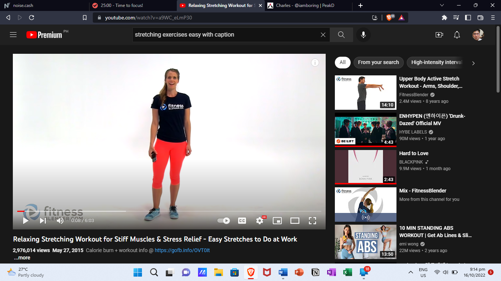This screenshot has width=501, height=281.
Task: Show the video info card icon
Action: coord(315,63)
